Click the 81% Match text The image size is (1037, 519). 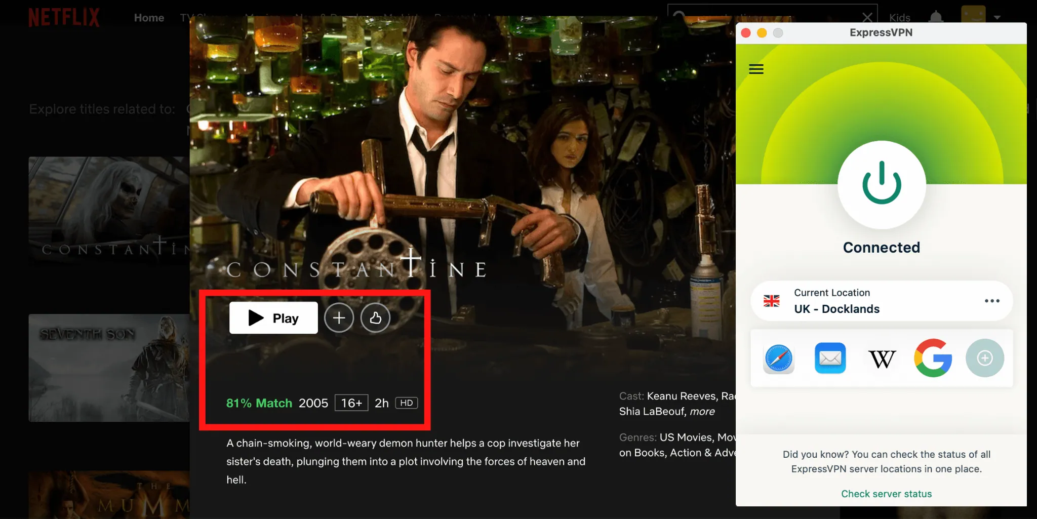(x=259, y=403)
